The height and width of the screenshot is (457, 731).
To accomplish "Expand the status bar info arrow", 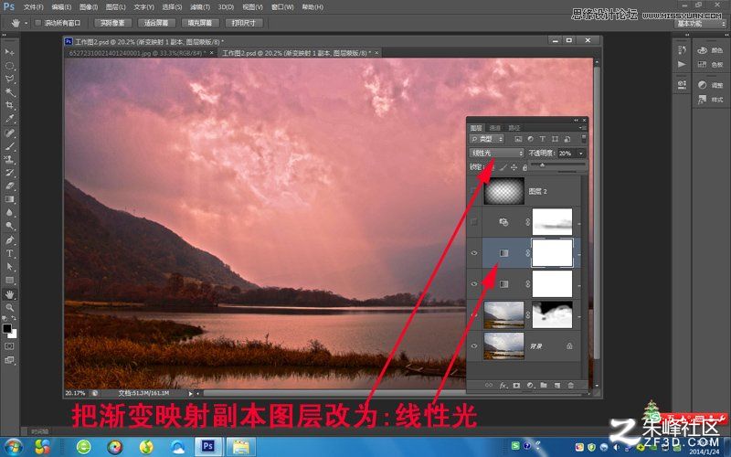I will tap(190, 393).
